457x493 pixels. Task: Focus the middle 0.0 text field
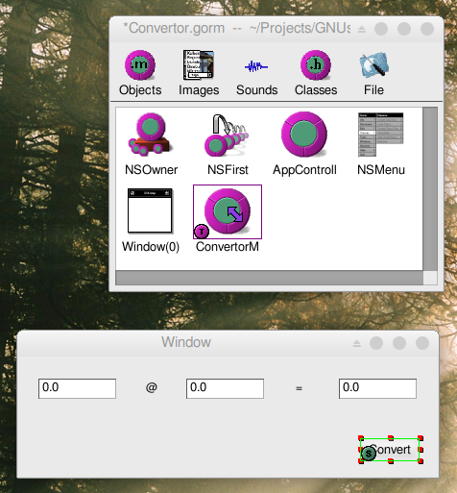point(225,388)
